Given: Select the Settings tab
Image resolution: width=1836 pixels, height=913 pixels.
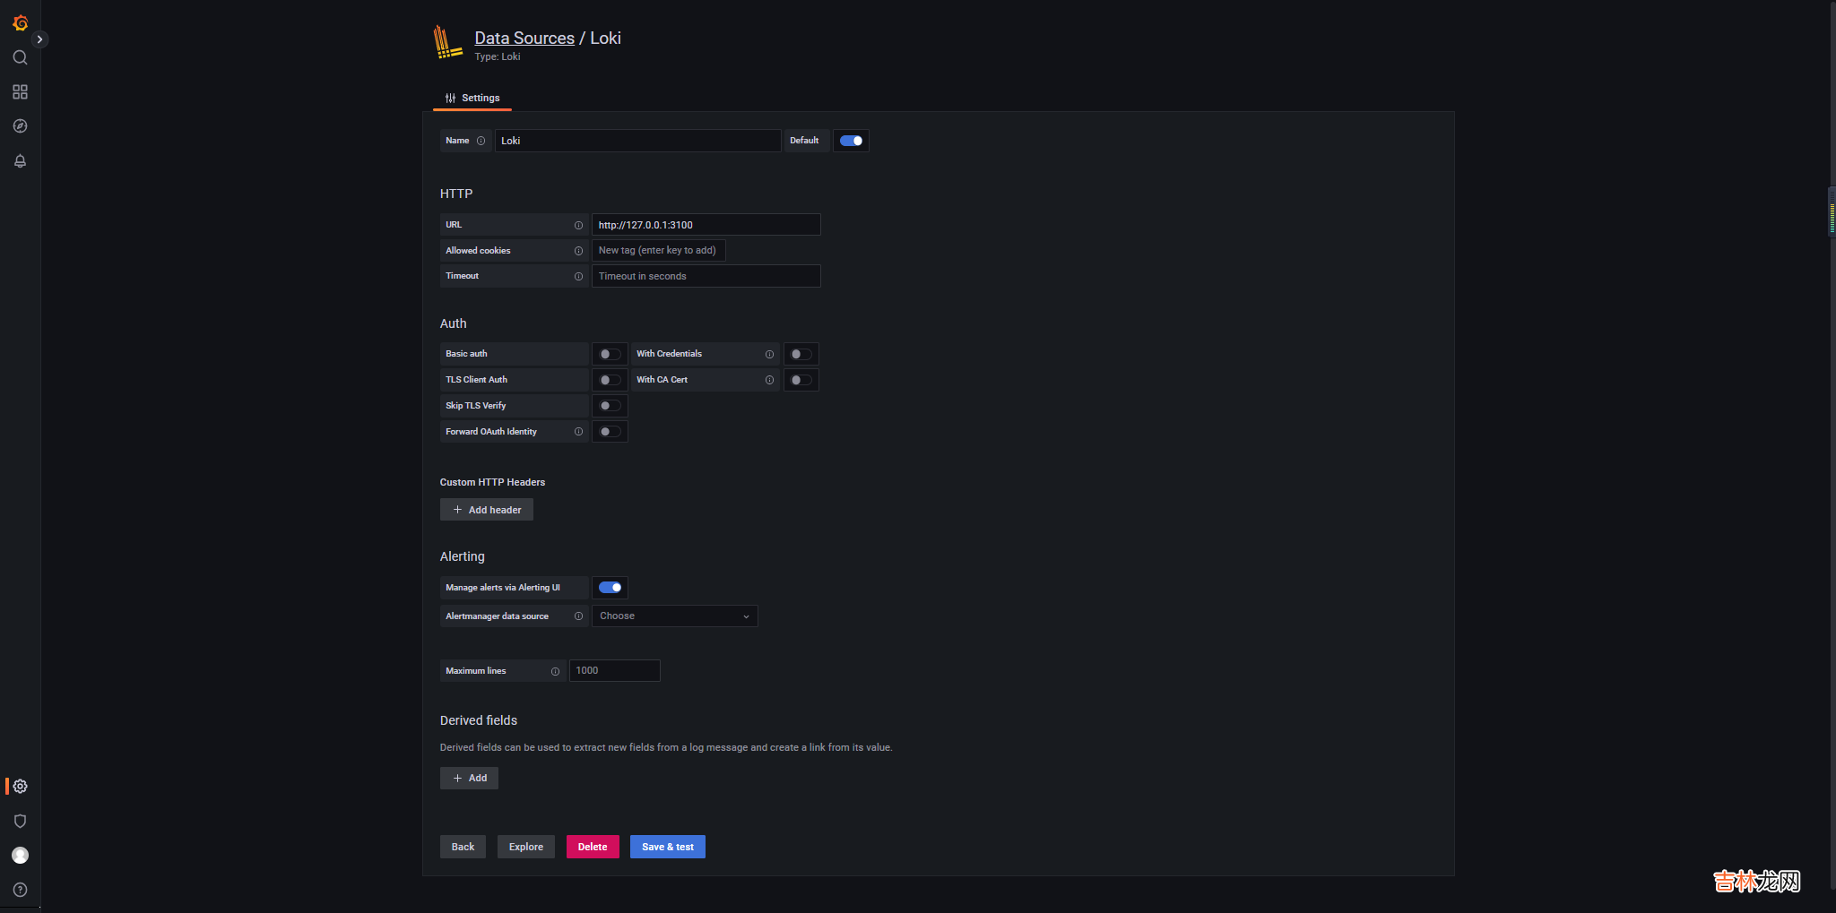Looking at the screenshot, I should pyautogui.click(x=472, y=98).
